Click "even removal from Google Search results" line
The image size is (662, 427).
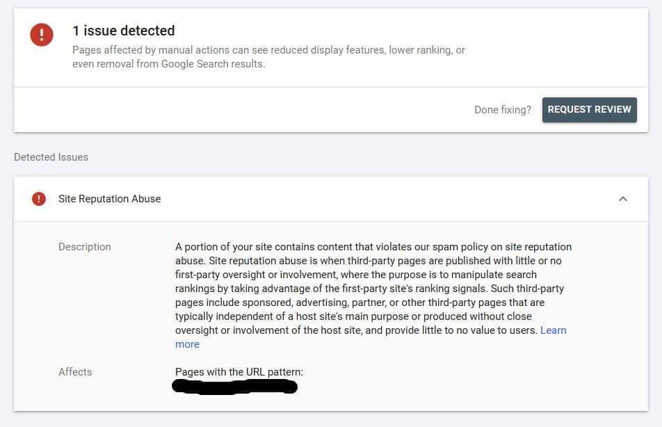tap(168, 64)
